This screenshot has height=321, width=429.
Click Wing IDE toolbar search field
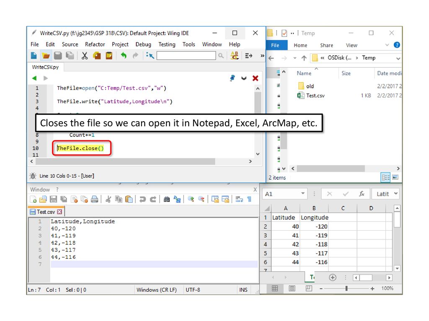(x=186, y=56)
